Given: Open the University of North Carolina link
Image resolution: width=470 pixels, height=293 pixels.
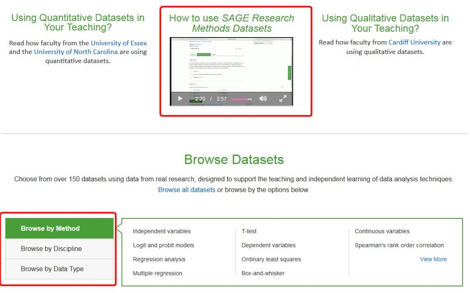Looking at the screenshot, I should pos(76,52).
